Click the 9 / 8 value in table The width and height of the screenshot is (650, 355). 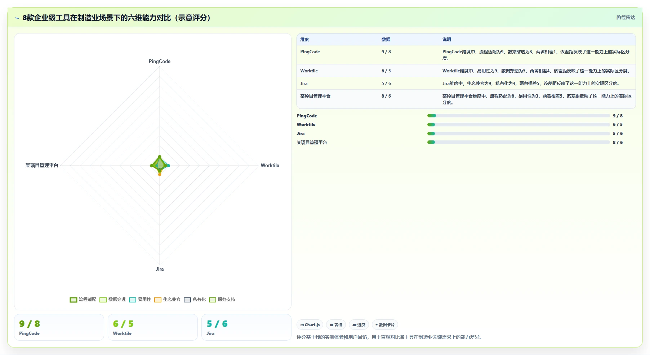(386, 52)
